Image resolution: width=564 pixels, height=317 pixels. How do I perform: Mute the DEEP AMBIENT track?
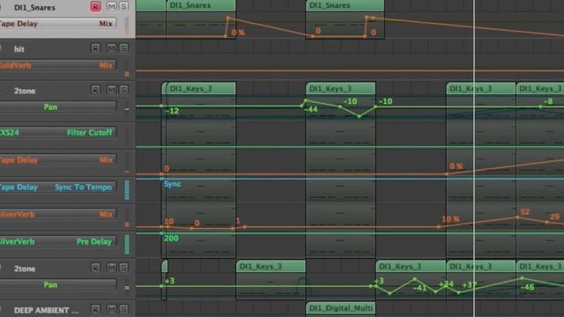click(112, 309)
